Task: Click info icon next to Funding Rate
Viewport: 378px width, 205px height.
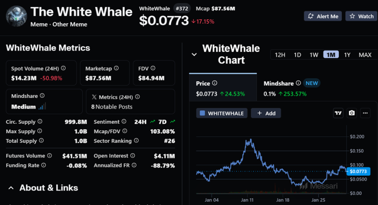Action: coord(43,165)
